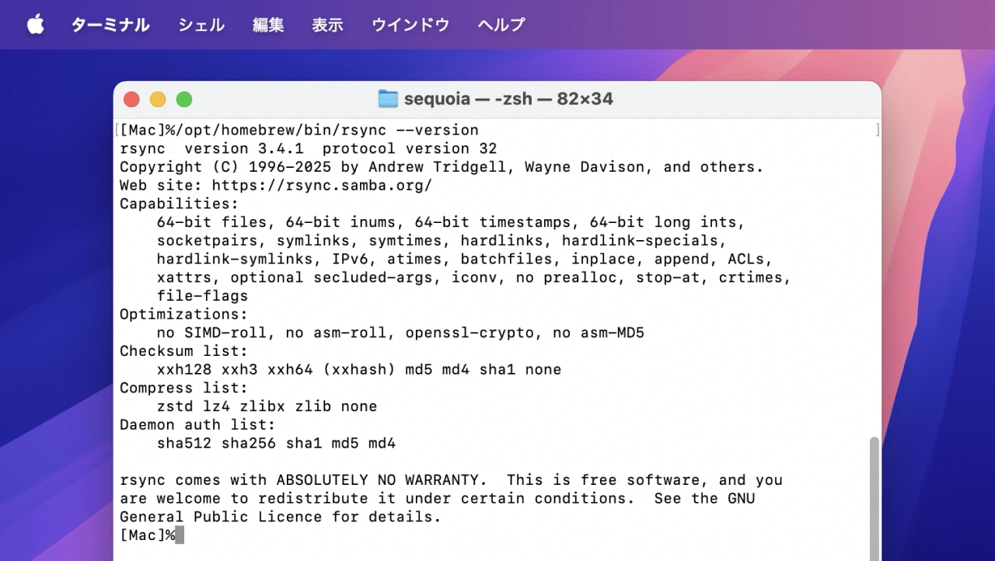Screen dimensions: 995x561
Task: Open the 編集 menu
Action: [268, 25]
